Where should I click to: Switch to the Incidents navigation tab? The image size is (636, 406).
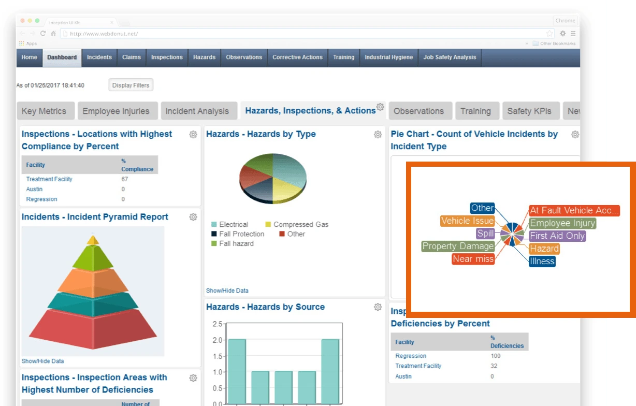pyautogui.click(x=99, y=57)
